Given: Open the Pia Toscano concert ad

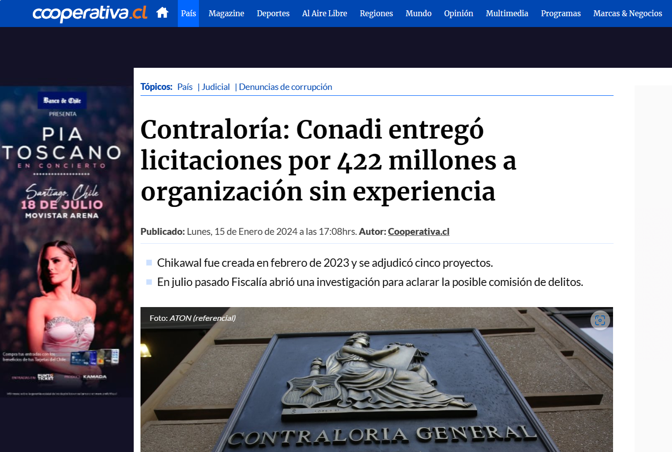Looking at the screenshot, I should (67, 242).
